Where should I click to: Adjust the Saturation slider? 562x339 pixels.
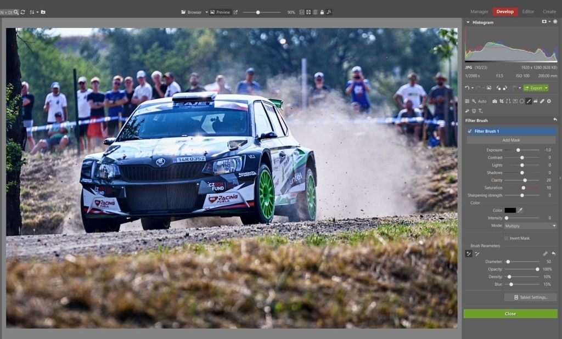click(x=523, y=188)
